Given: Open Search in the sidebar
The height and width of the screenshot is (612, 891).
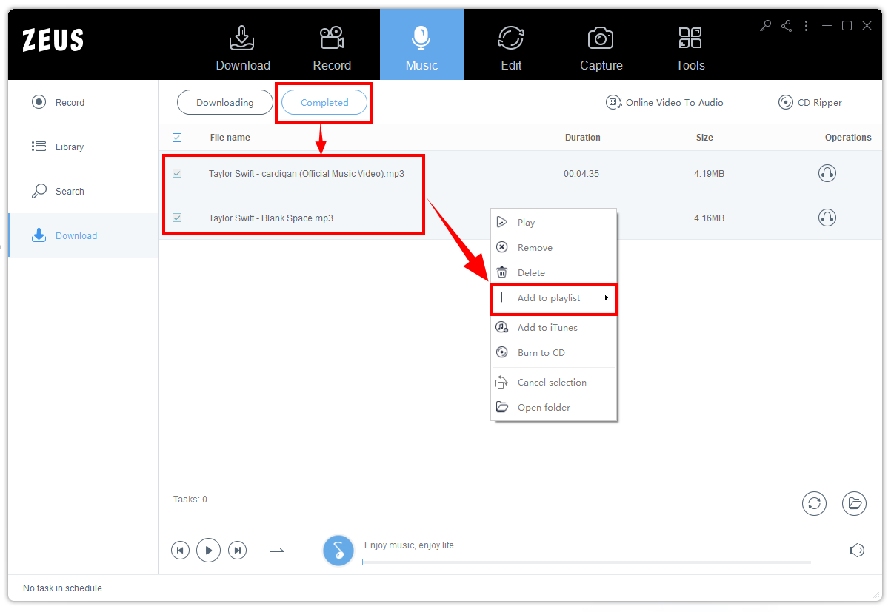Looking at the screenshot, I should (x=83, y=191).
